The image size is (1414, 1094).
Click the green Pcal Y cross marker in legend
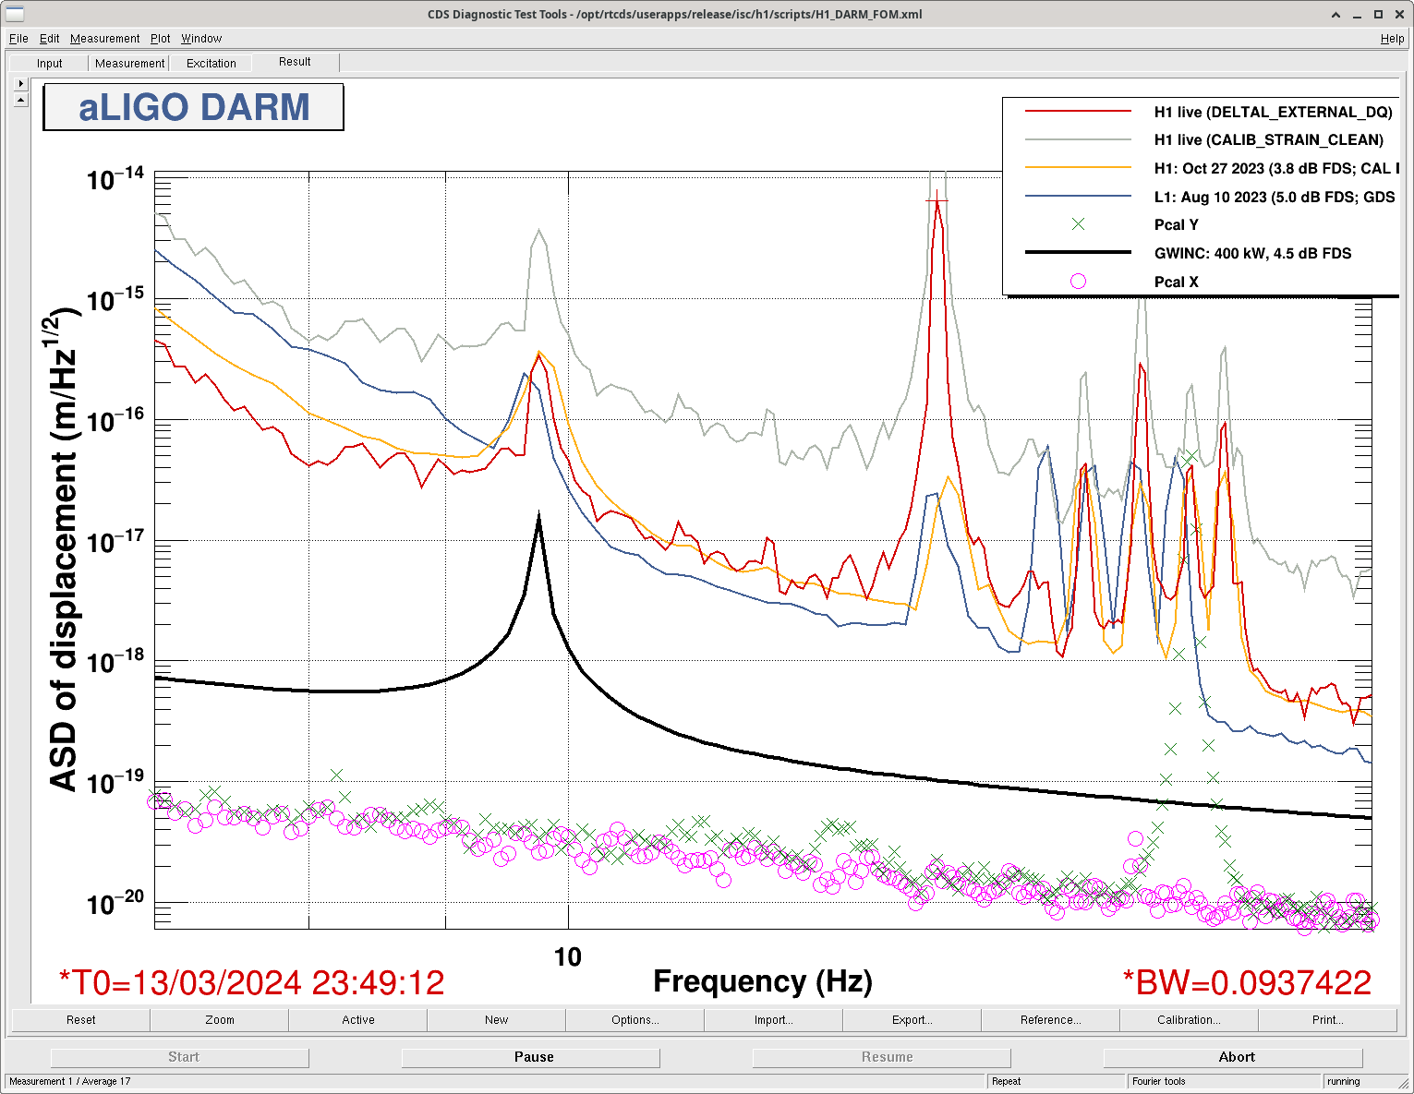[x=1078, y=224]
